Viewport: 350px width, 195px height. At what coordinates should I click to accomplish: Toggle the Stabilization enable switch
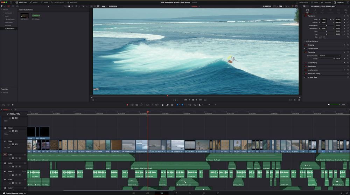(x=306, y=66)
